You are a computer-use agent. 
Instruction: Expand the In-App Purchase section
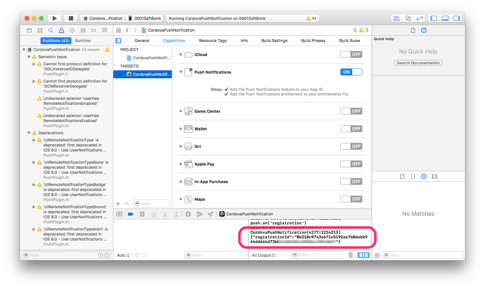pos(181,182)
